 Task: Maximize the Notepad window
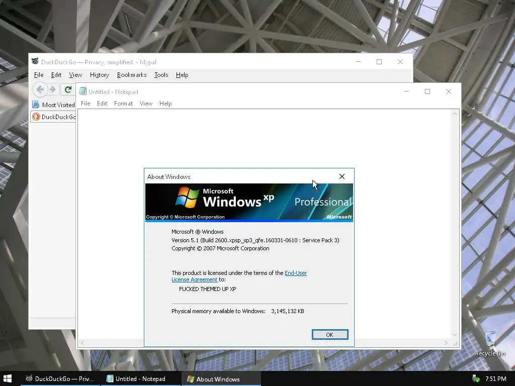click(427, 91)
